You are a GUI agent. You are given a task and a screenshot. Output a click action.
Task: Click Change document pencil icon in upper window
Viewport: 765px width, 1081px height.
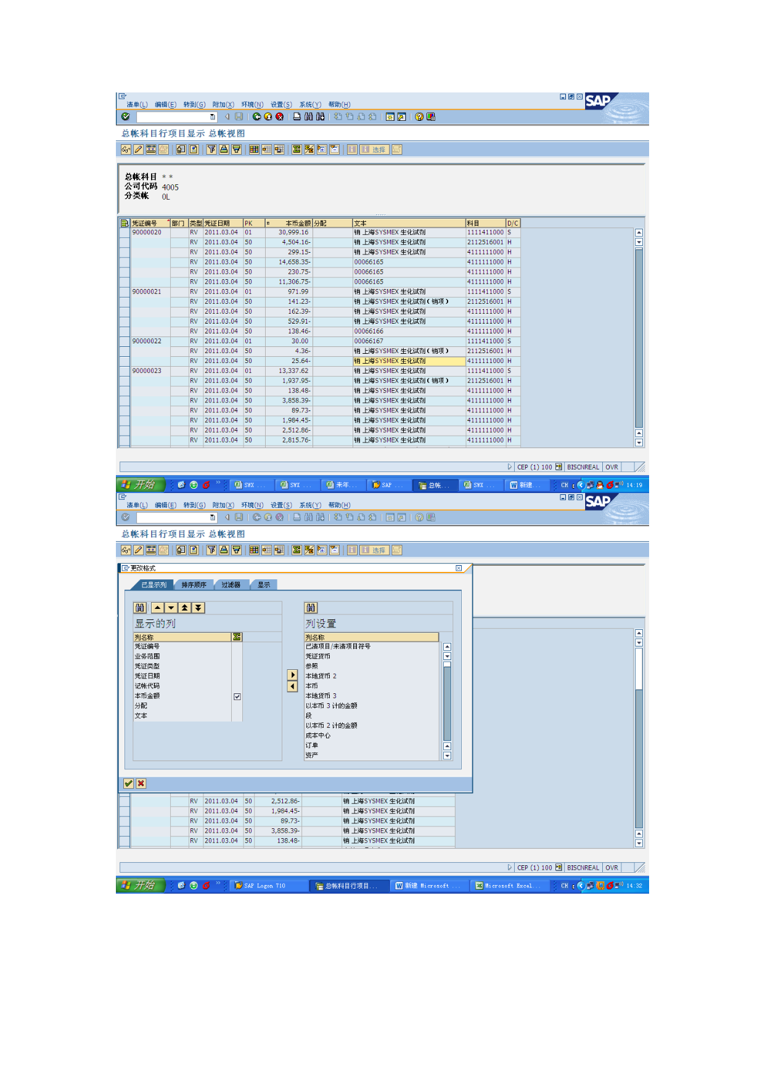[138, 149]
